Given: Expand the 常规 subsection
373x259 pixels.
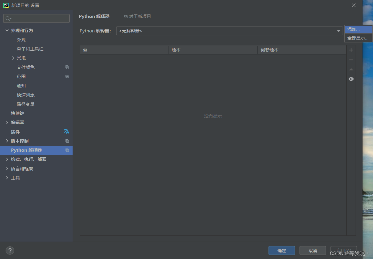Looking at the screenshot, I should pyautogui.click(x=13, y=58).
